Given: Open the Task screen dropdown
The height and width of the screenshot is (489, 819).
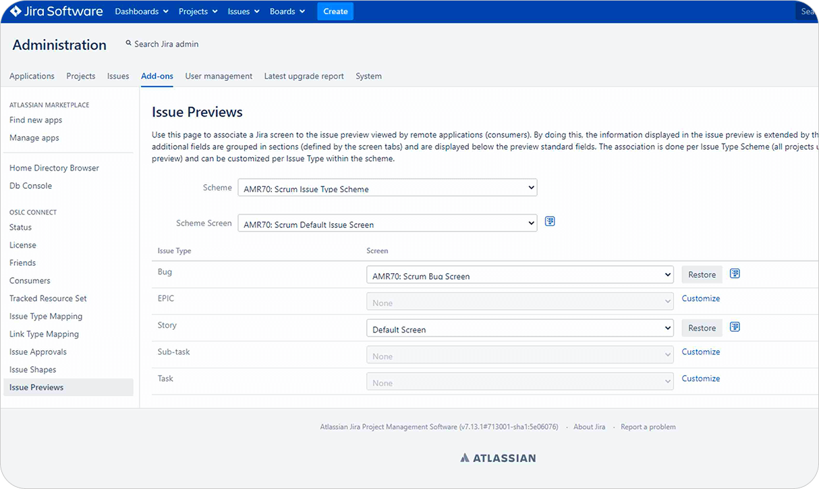Looking at the screenshot, I should (x=520, y=382).
